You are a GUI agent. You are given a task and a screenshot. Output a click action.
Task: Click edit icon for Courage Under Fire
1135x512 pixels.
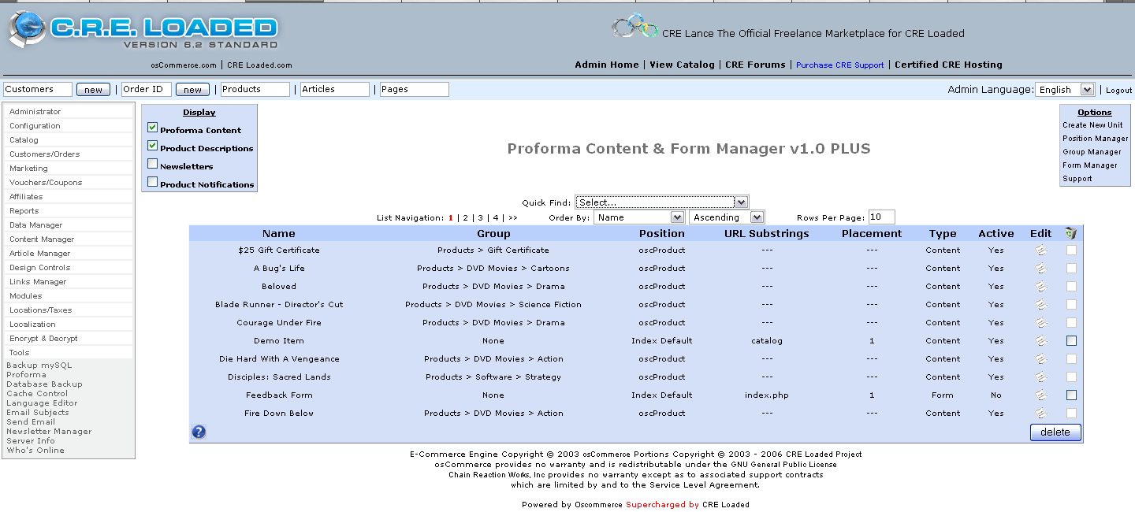[x=1041, y=323]
